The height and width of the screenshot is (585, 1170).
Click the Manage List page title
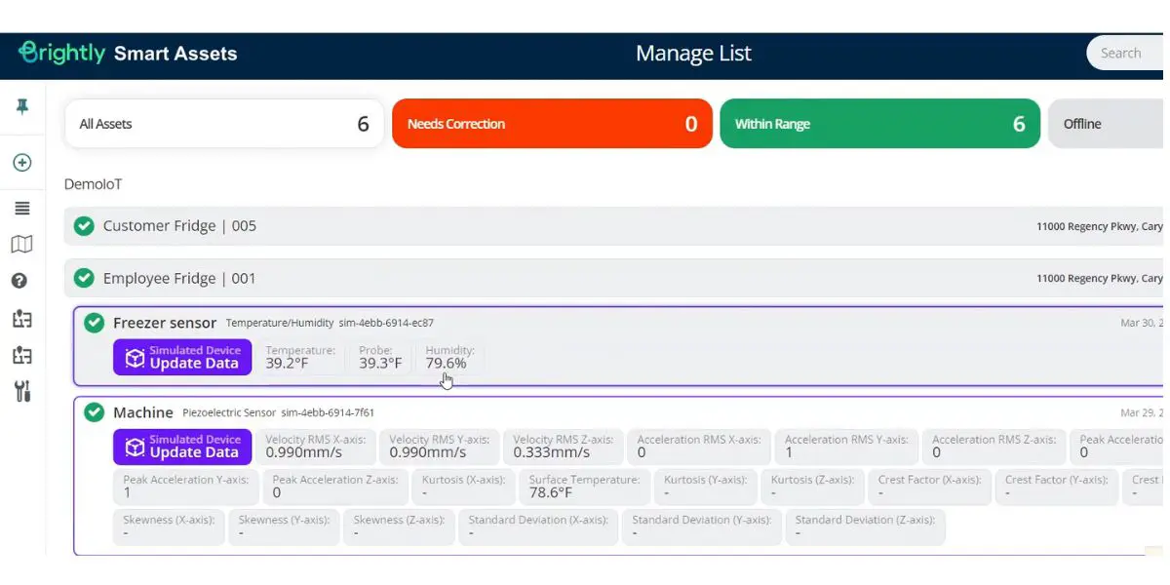tap(693, 54)
